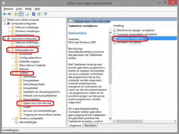Screen dimensions: 179x134
Task: Expand the Configuratiescherm folder
Action: click(13, 58)
